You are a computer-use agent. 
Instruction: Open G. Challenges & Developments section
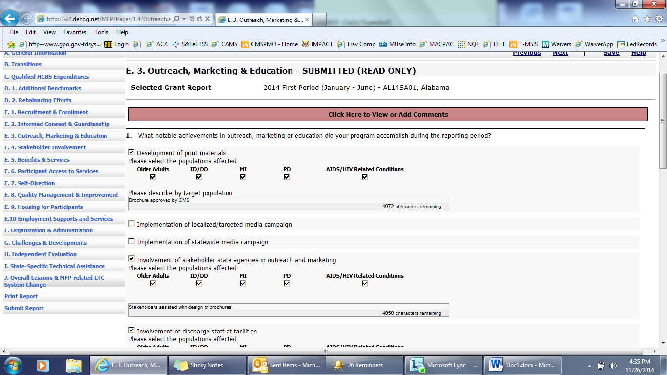(45, 243)
